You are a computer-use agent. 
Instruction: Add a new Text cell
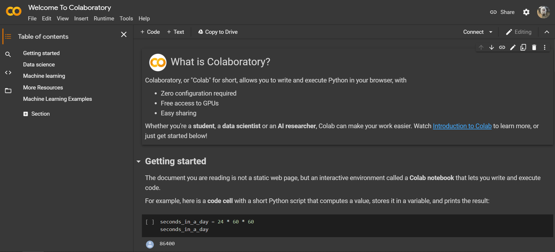(x=175, y=32)
